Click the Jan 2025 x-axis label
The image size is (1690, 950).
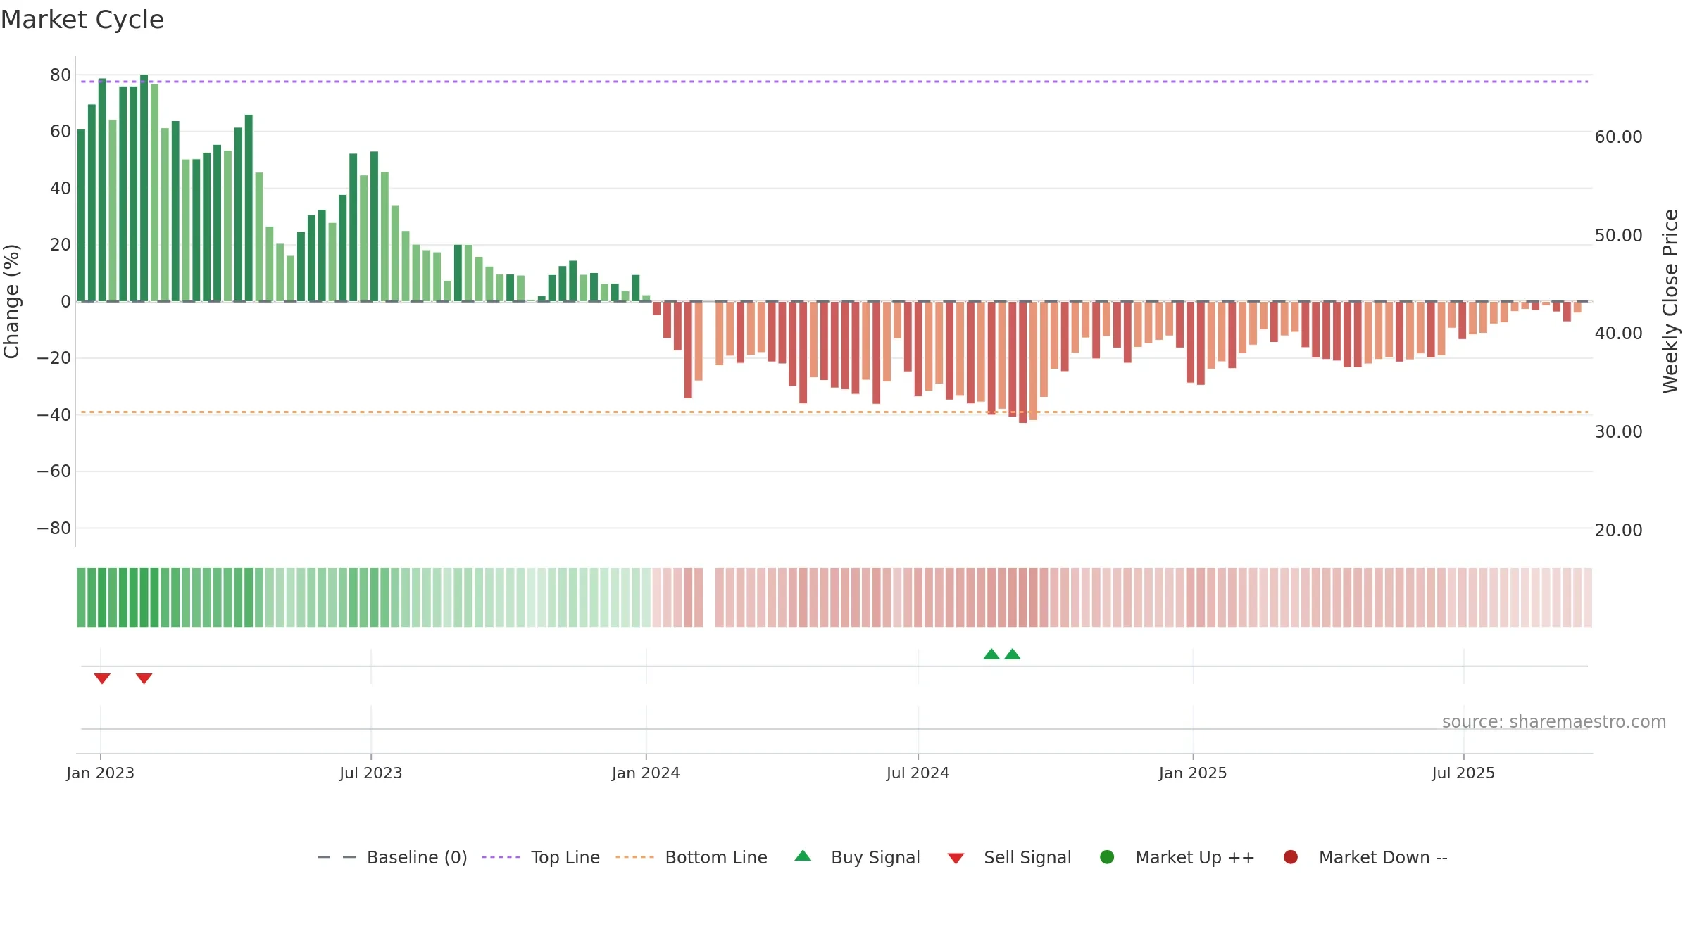pos(1193,773)
